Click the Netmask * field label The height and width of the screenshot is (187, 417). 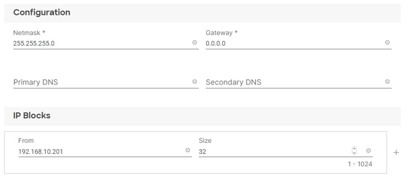point(29,33)
